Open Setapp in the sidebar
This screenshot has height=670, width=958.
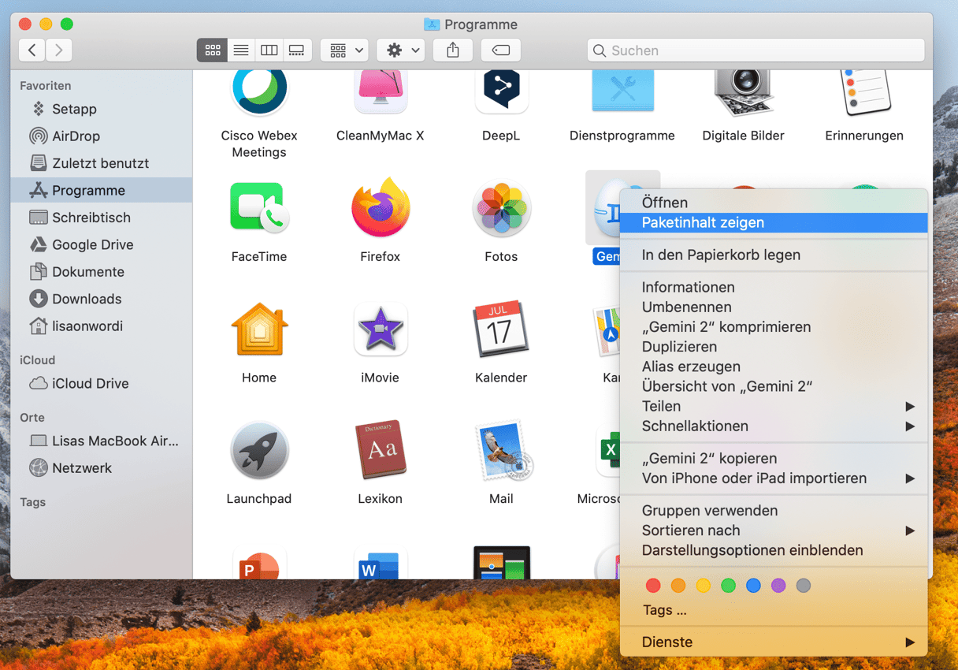(102, 110)
